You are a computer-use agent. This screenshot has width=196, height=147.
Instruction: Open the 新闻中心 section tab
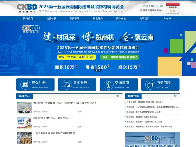coord(24,96)
